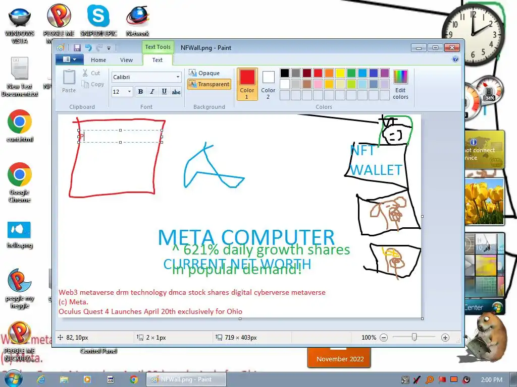Click NFWall.png - Paint taskbar button
The height and width of the screenshot is (387, 517).
click(x=186, y=379)
